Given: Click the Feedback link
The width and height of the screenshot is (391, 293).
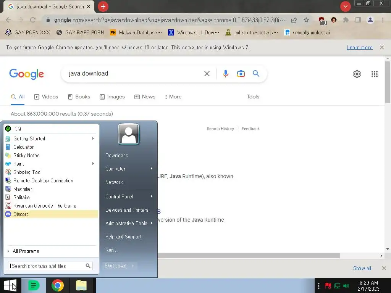Looking at the screenshot, I should (250, 129).
